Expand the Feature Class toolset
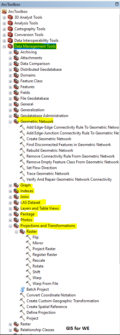This screenshot has height=335, width=120. pyautogui.click(x=10, y=81)
